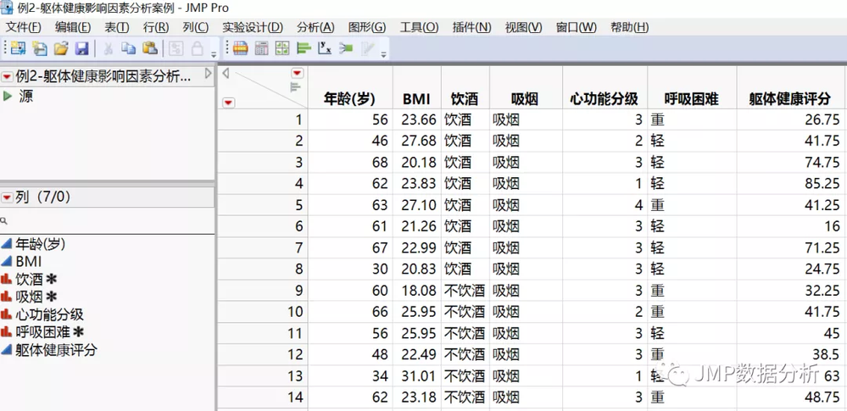Click the Copy toolbar icon
847x411 pixels.
coord(128,48)
